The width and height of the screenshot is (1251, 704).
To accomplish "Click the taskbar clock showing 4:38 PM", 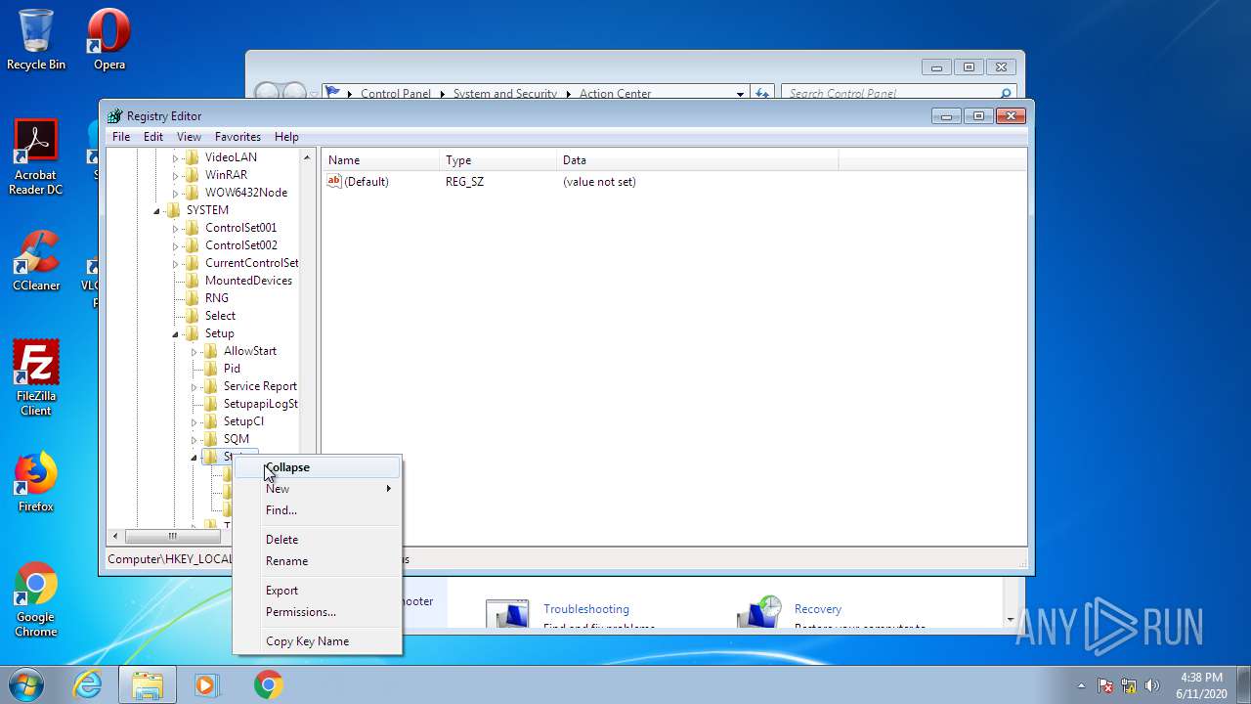I will 1200,684.
